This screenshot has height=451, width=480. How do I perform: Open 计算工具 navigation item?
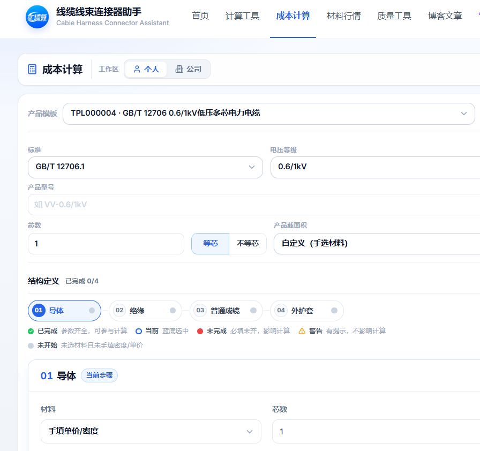point(242,16)
